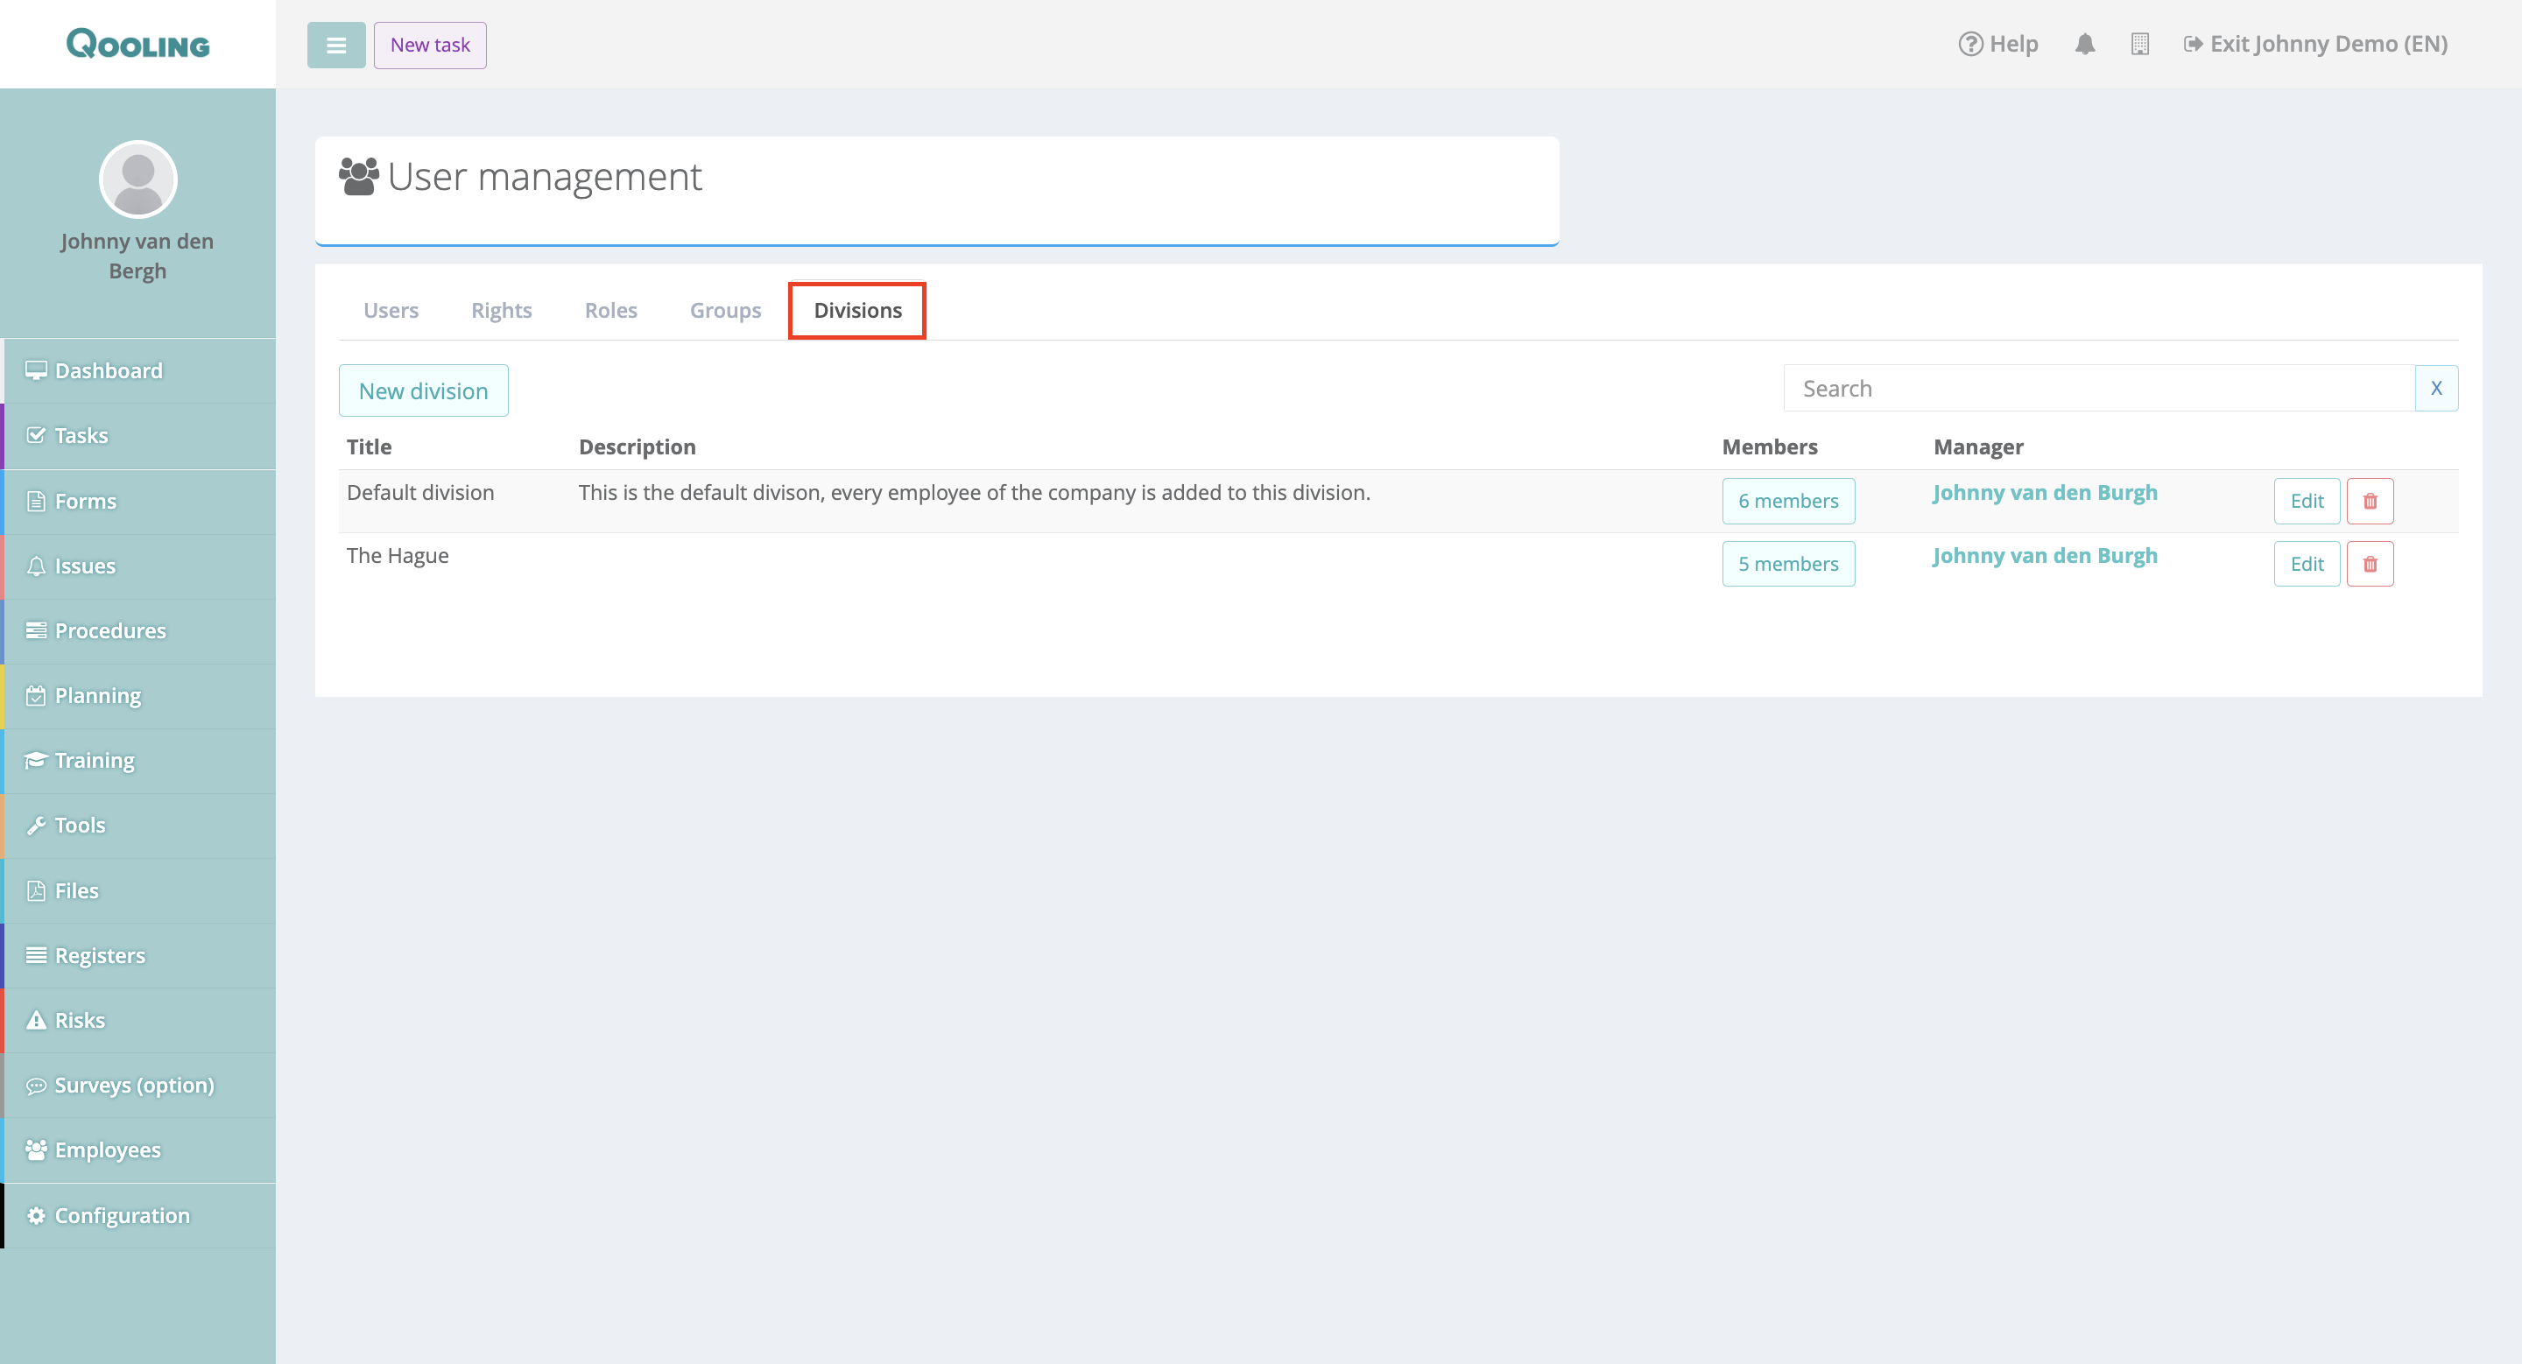This screenshot has height=1364, width=2522.
Task: Open the Groups tab
Action: [724, 310]
